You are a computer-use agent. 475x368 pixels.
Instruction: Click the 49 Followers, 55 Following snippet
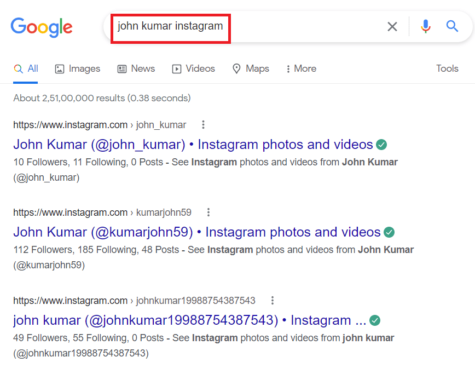[204, 346]
